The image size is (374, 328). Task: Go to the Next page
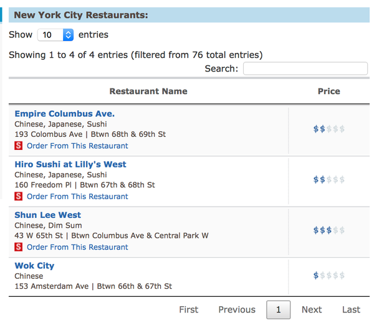tap(312, 309)
